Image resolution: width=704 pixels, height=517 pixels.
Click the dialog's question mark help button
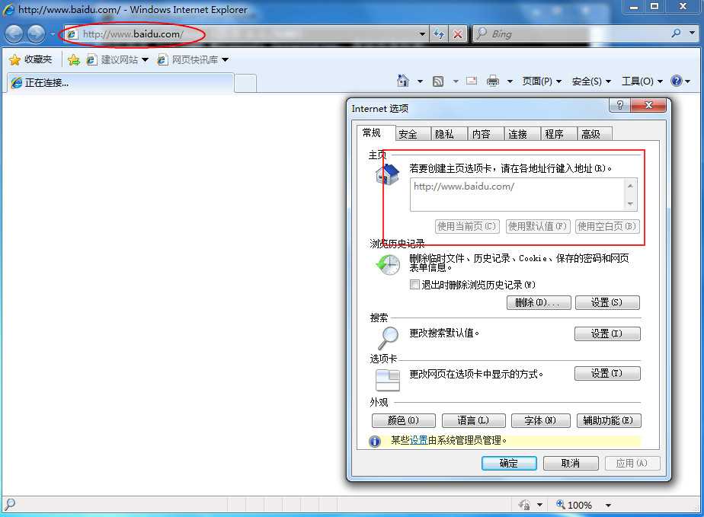[x=619, y=106]
